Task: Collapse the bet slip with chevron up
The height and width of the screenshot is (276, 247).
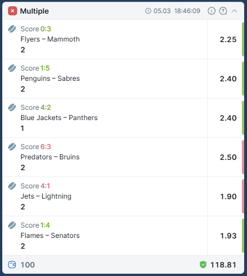Action: click(234, 11)
